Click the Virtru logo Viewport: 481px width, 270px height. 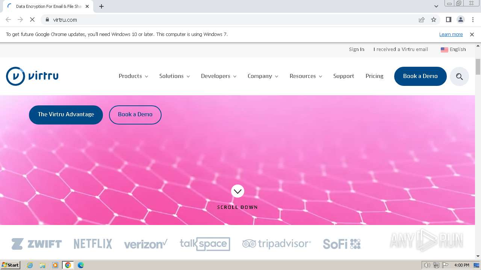[x=32, y=76]
